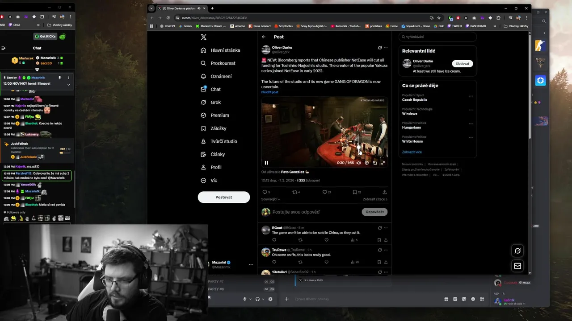
Task: Open Grok in X sidebar
Action: point(210,102)
